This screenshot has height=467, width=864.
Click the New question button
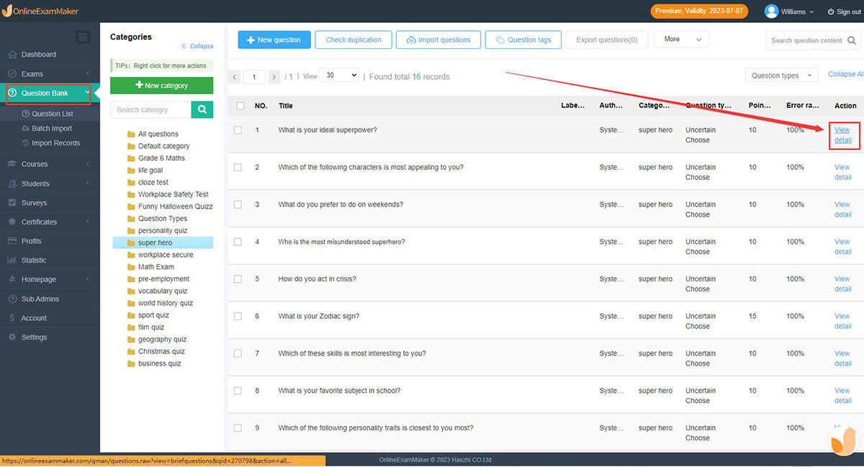[x=274, y=40]
